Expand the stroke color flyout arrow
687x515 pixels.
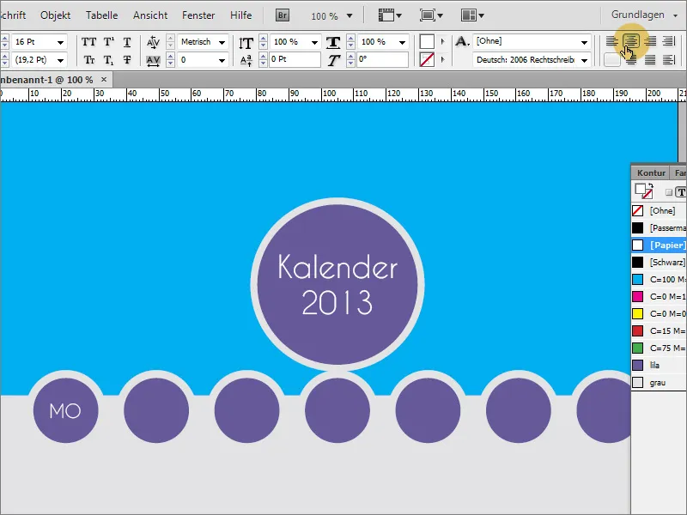(442, 59)
